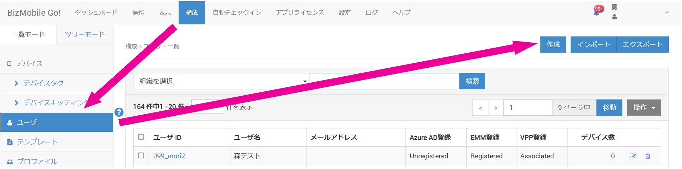Click the 作成 button
This screenshot has width=682, height=169.
[x=553, y=44]
